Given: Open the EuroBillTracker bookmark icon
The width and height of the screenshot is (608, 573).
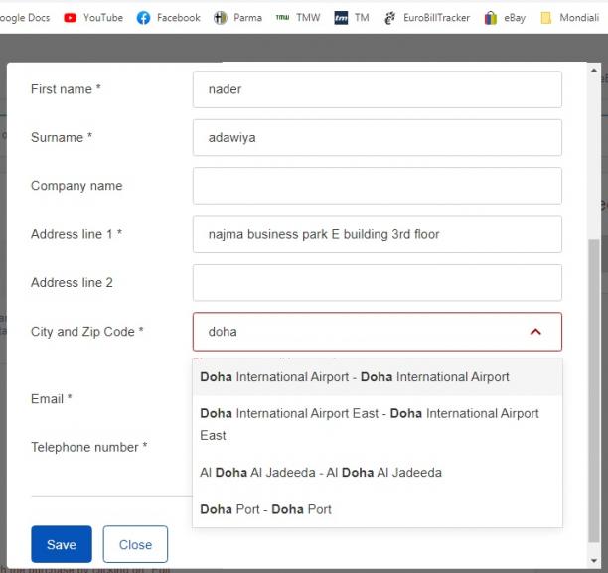Looking at the screenshot, I should [x=389, y=18].
